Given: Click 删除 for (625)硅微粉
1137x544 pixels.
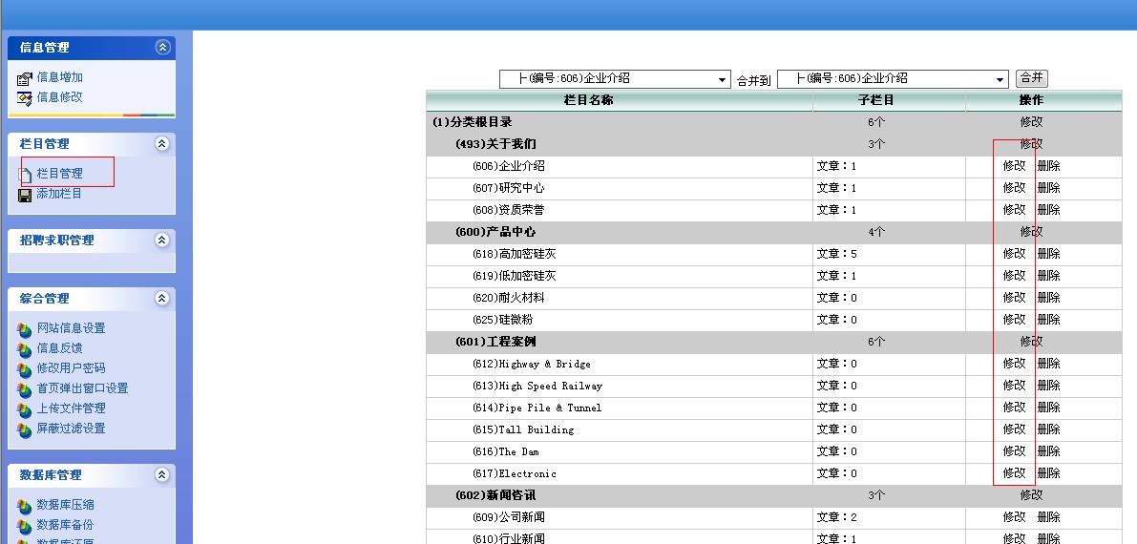Looking at the screenshot, I should 1048,319.
